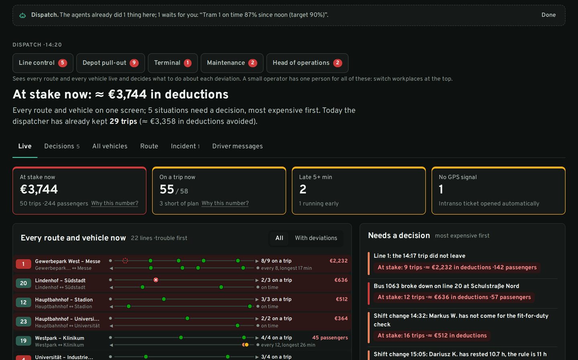Switch to Line control workplace
This screenshot has height=360, width=578.
[x=43, y=63]
